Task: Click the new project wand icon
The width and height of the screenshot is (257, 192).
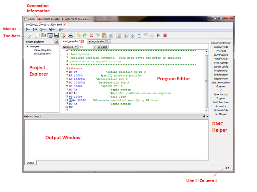Action: 30,35
